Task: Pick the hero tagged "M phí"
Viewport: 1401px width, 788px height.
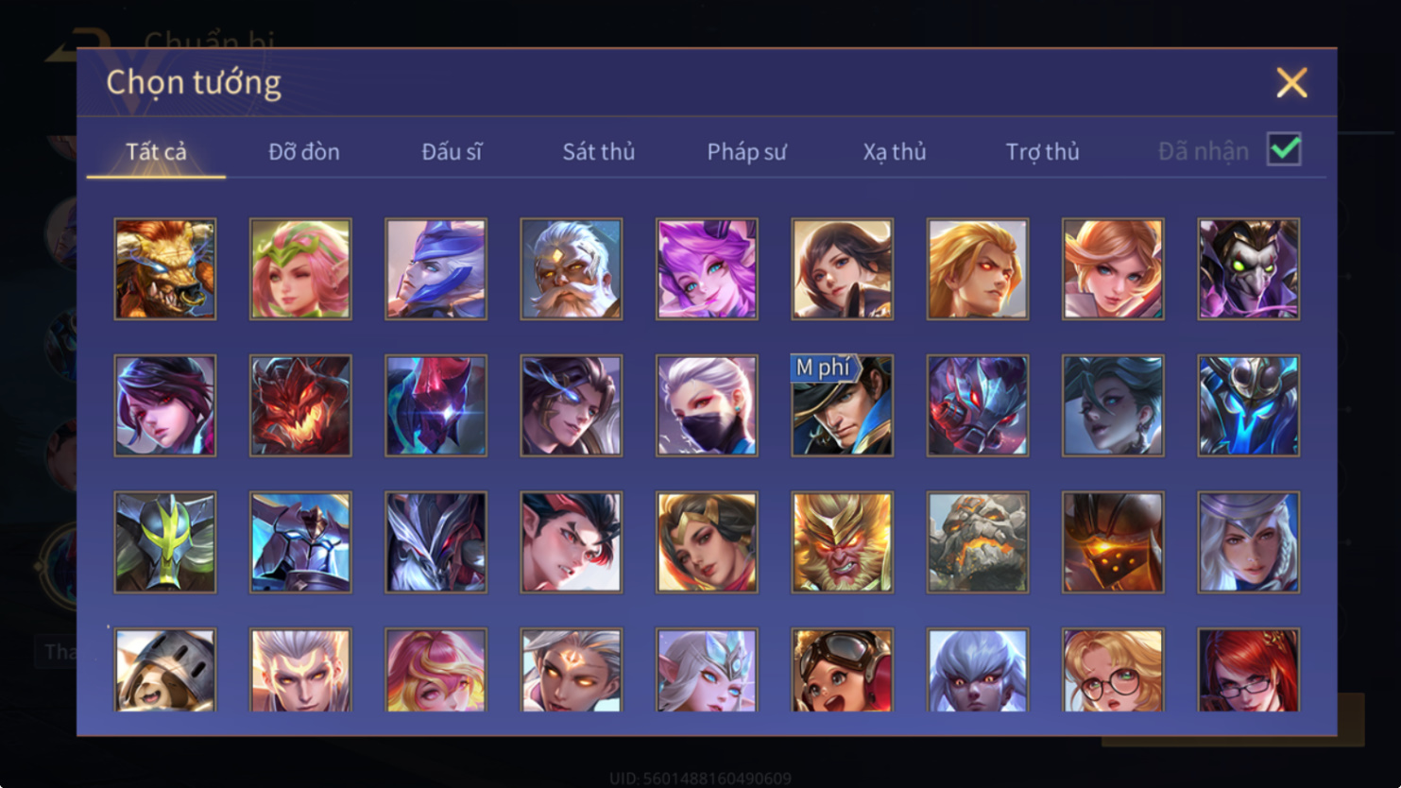Action: (x=842, y=405)
